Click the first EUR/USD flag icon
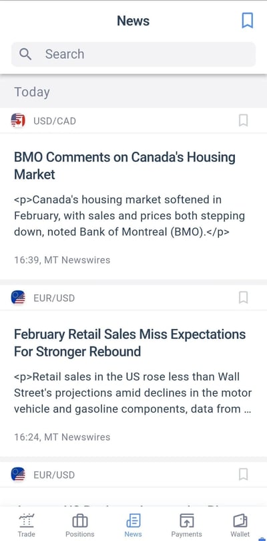Image resolution: width=267 pixels, height=541 pixels. coord(18,298)
